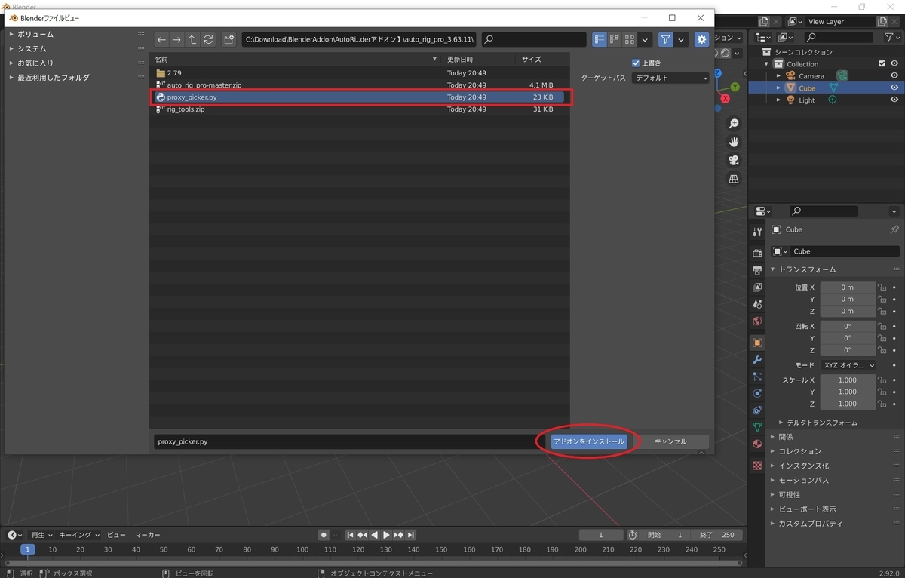Play animation forward in timeline
The width and height of the screenshot is (905, 578).
[x=387, y=535]
